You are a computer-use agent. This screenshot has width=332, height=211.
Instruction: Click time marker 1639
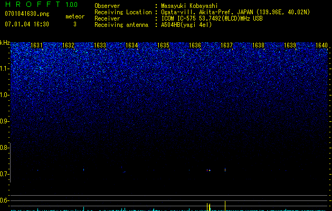coord(290,45)
